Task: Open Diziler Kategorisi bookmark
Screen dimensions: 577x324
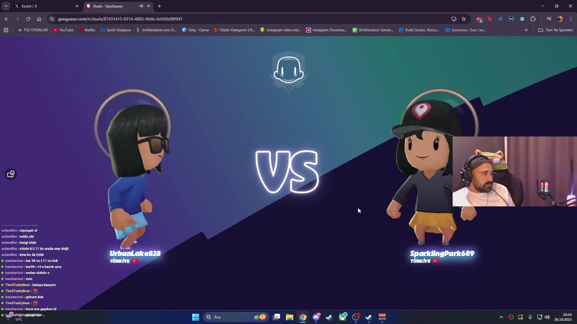Action: pyautogui.click(x=234, y=30)
